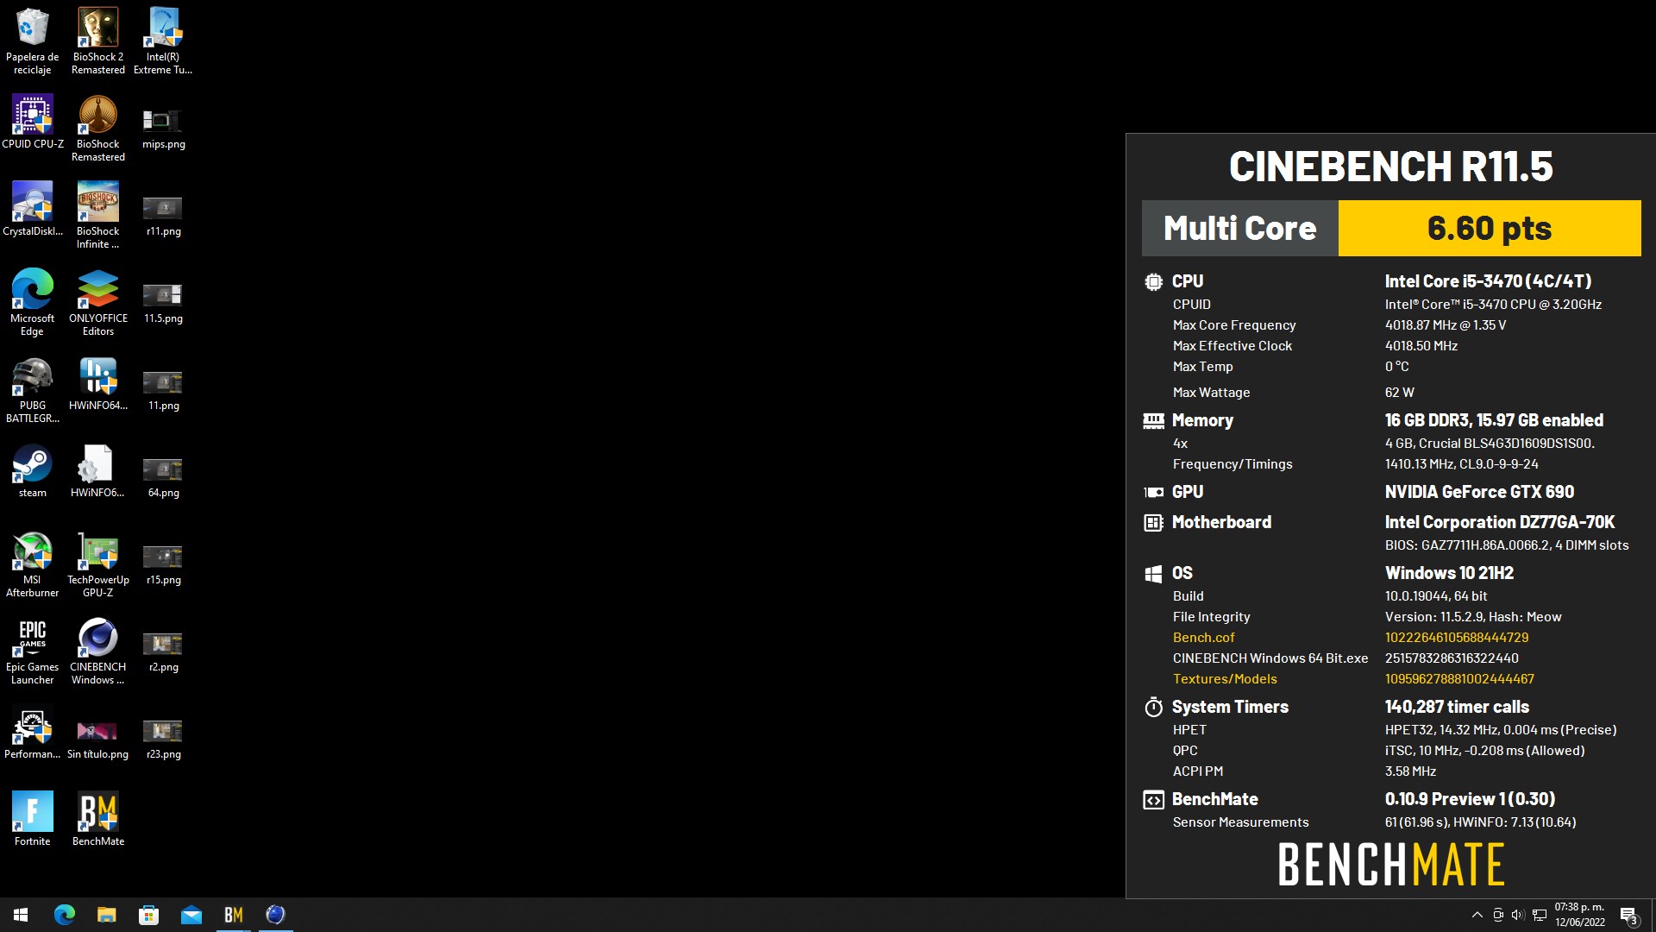Open HWiNFO64 shield shortcut icon
The width and height of the screenshot is (1656, 932).
coord(98,384)
